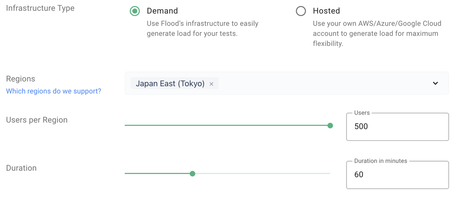Open the 'Which regions do we support?' link

click(x=54, y=91)
